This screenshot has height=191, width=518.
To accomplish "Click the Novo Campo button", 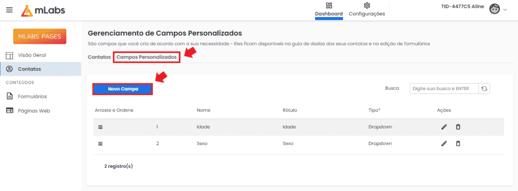I will click(122, 89).
